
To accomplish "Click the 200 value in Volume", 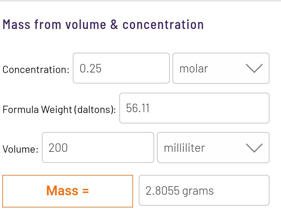I will coord(58,148).
